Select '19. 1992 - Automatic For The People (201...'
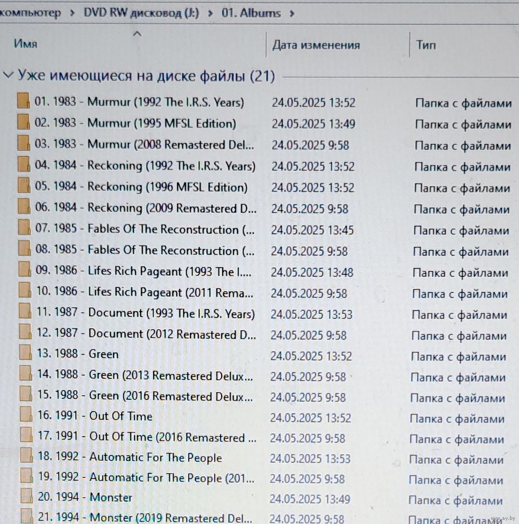 146,478
